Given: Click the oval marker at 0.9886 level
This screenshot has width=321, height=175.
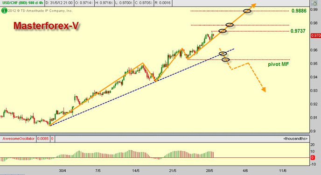Looking at the screenshot, I should [247, 11].
